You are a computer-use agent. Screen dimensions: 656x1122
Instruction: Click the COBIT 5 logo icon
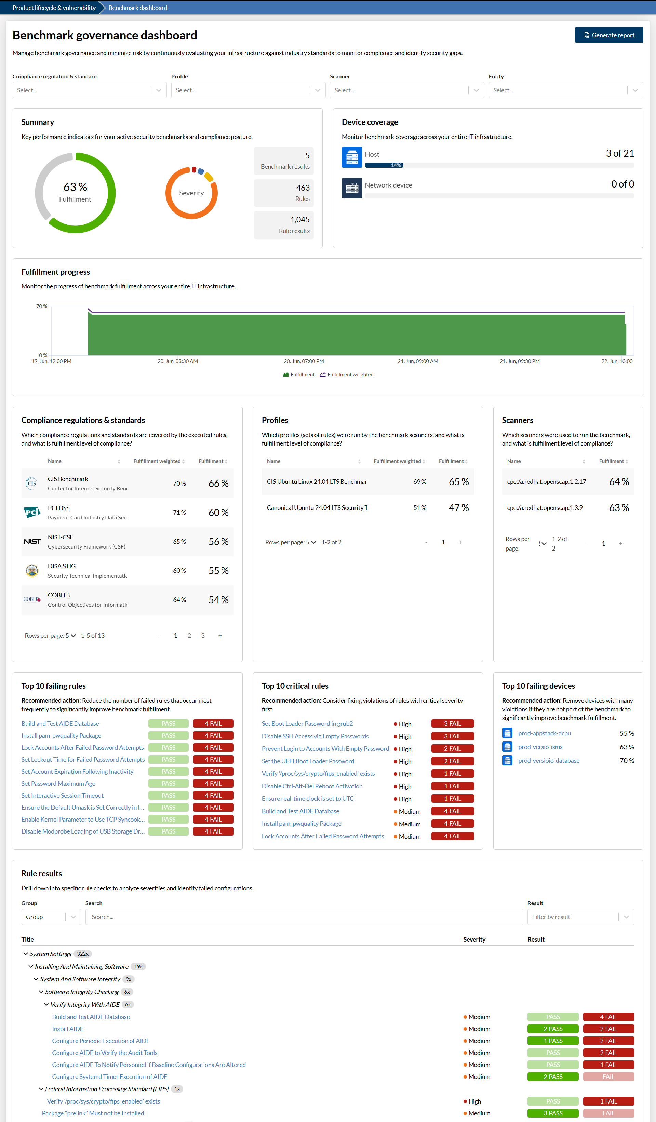pyautogui.click(x=31, y=599)
